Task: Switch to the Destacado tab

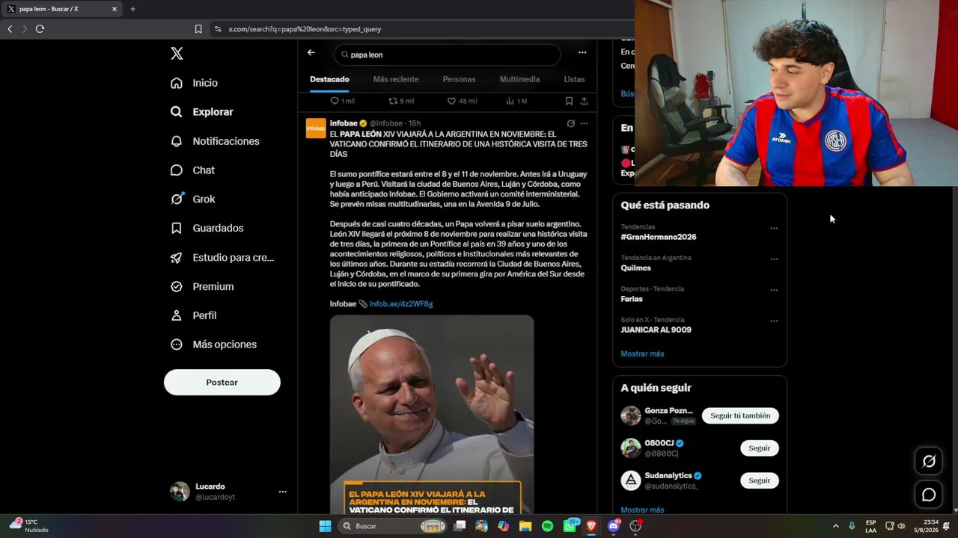Action: pyautogui.click(x=329, y=79)
